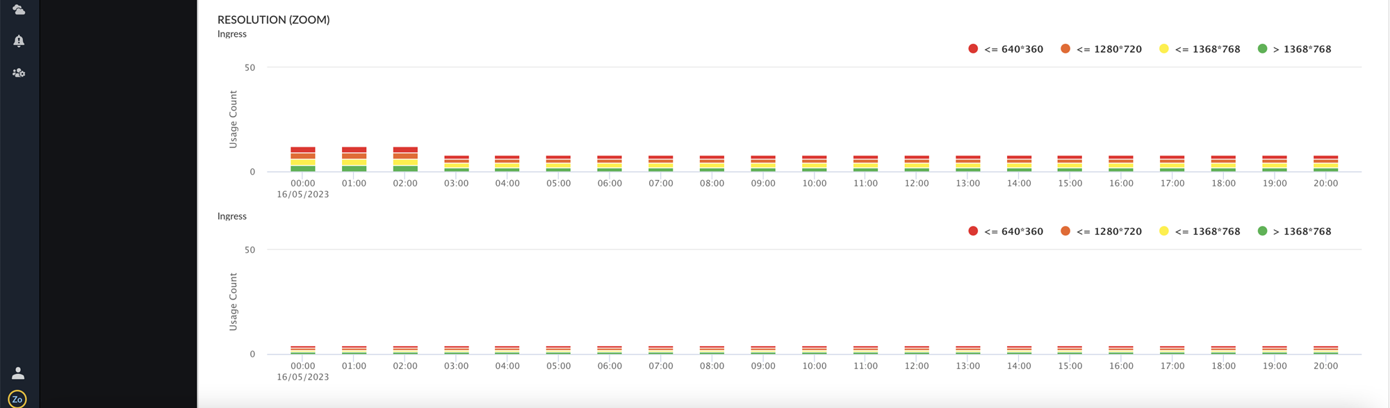
Task: Open notifications bell in the sidebar
Action: coord(19,41)
